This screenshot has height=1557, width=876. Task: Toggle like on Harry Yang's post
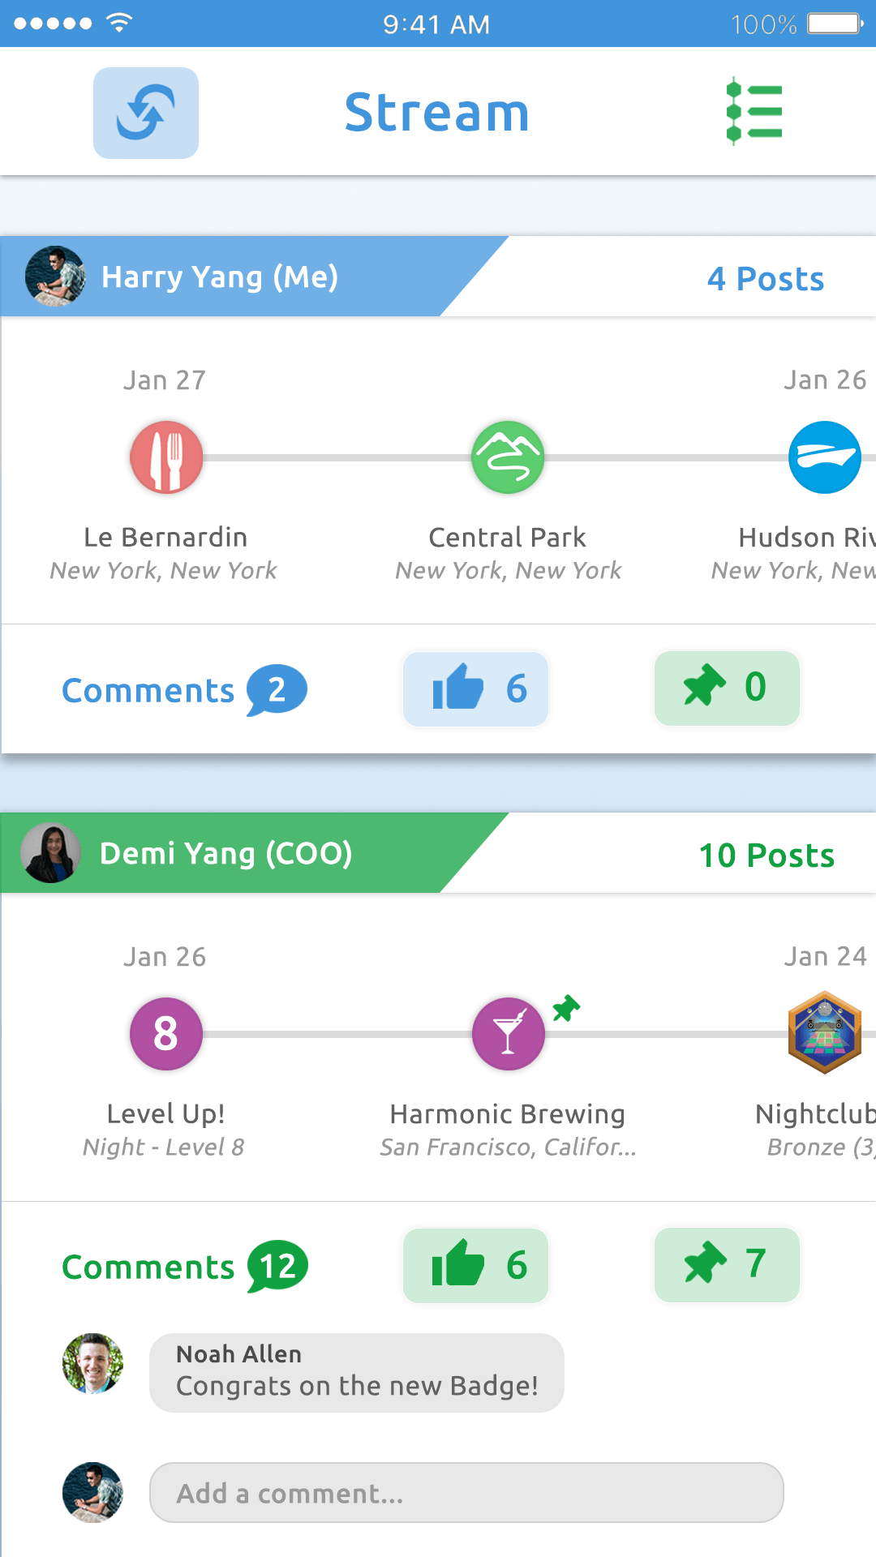[x=476, y=689]
